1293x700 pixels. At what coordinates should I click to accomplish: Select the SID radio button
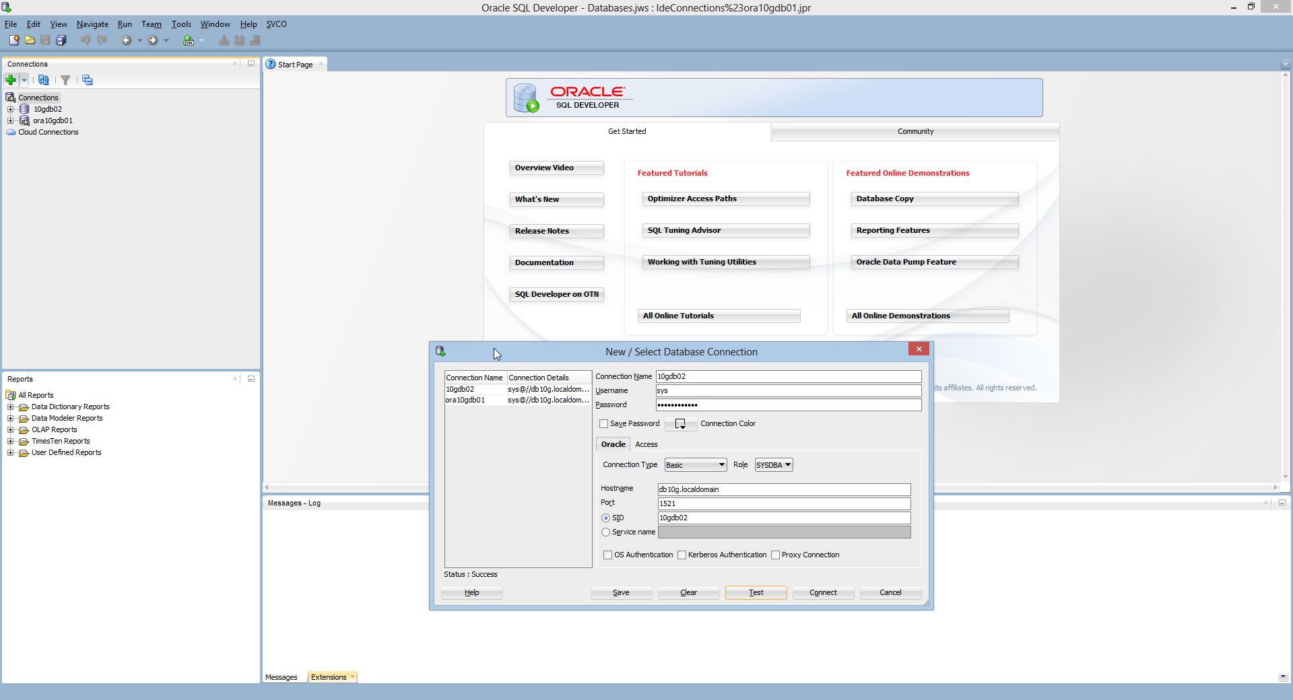pyautogui.click(x=606, y=518)
